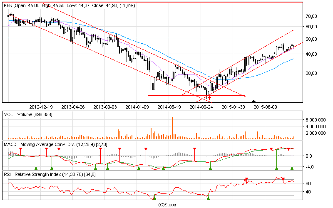Click the first red RSI overbought marker
The height and width of the screenshot is (208, 333).
point(246,179)
